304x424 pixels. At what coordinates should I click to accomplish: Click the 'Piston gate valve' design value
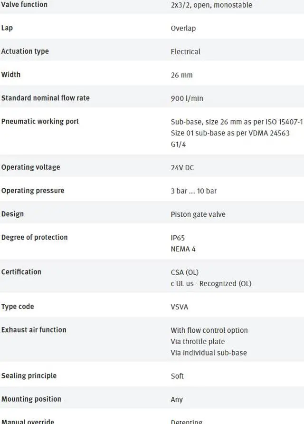(x=198, y=214)
